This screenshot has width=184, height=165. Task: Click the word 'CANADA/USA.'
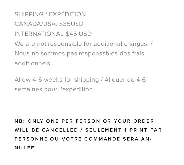[36, 24]
